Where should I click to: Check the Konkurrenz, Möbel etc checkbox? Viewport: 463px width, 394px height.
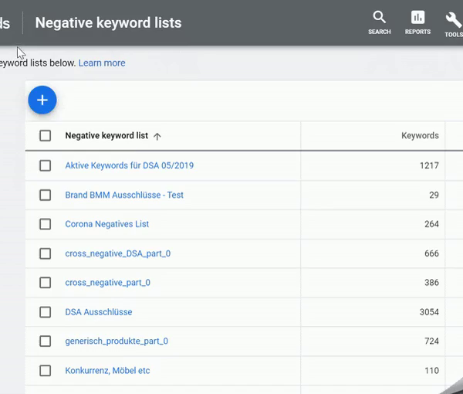(x=46, y=371)
